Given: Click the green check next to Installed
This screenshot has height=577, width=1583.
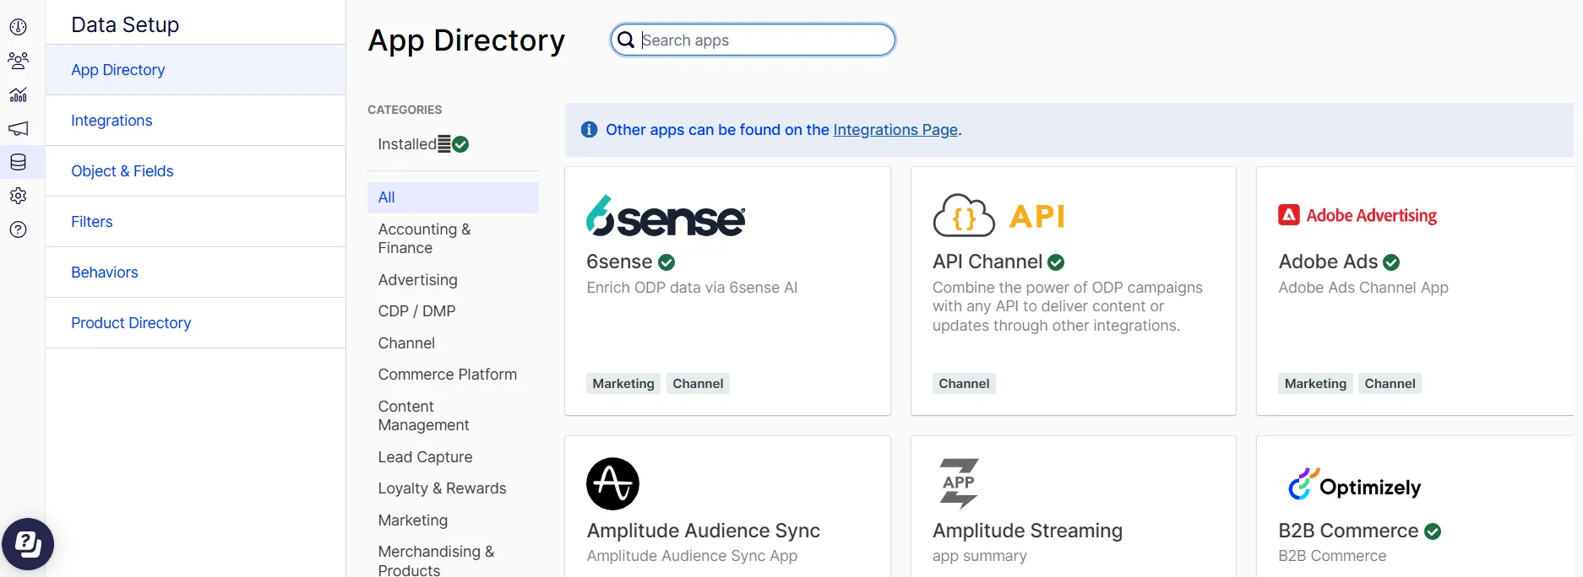Looking at the screenshot, I should click(x=460, y=144).
